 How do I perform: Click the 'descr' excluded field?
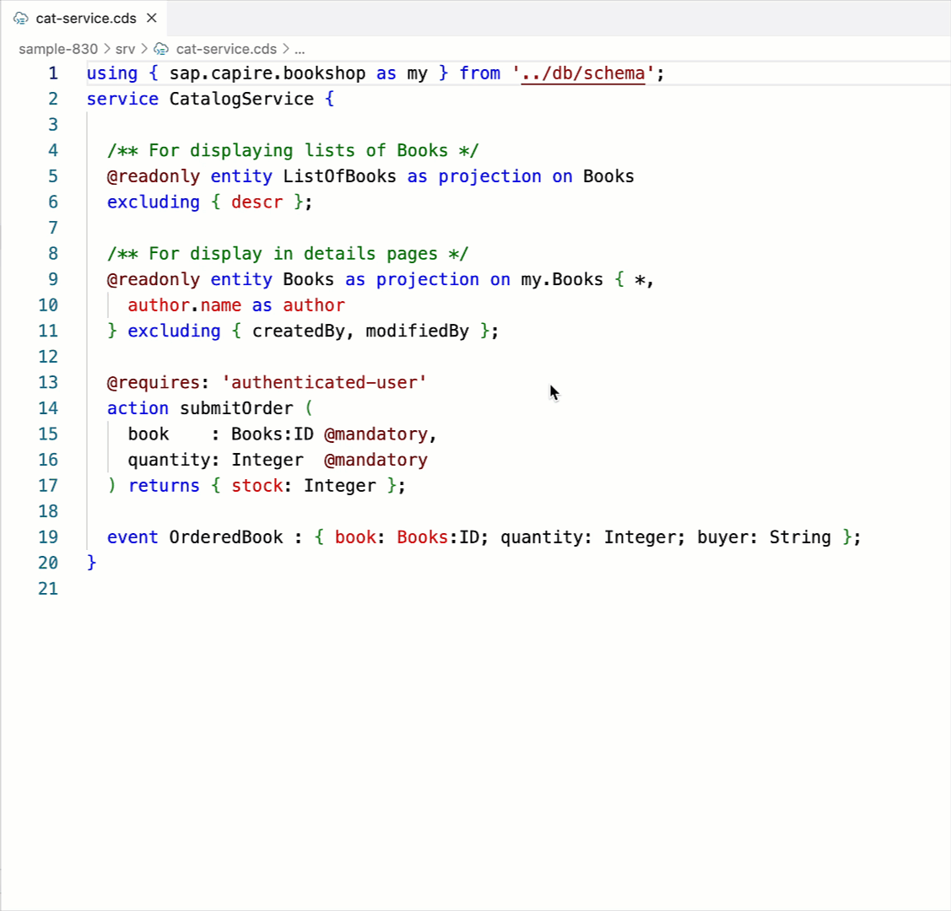pos(257,202)
